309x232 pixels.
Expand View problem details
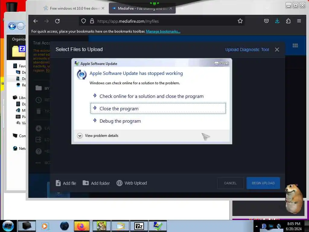[x=98, y=136]
